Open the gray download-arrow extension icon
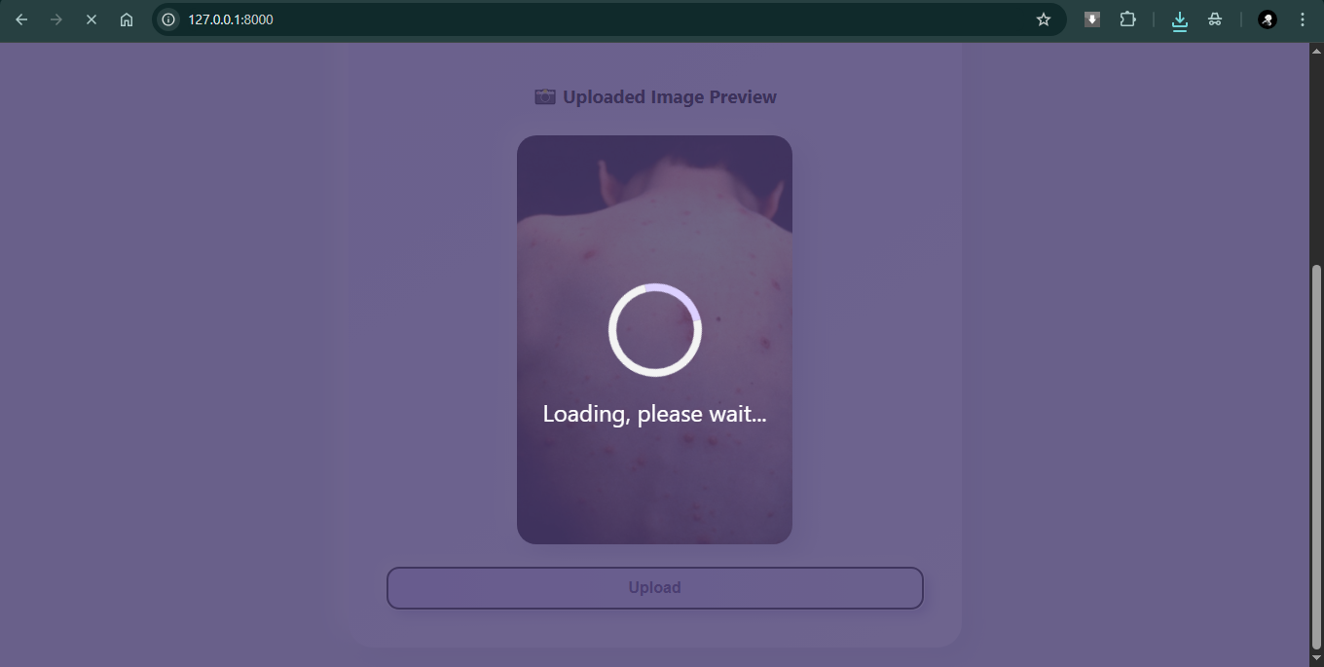Screen dimensions: 1324x667 [x=1092, y=19]
